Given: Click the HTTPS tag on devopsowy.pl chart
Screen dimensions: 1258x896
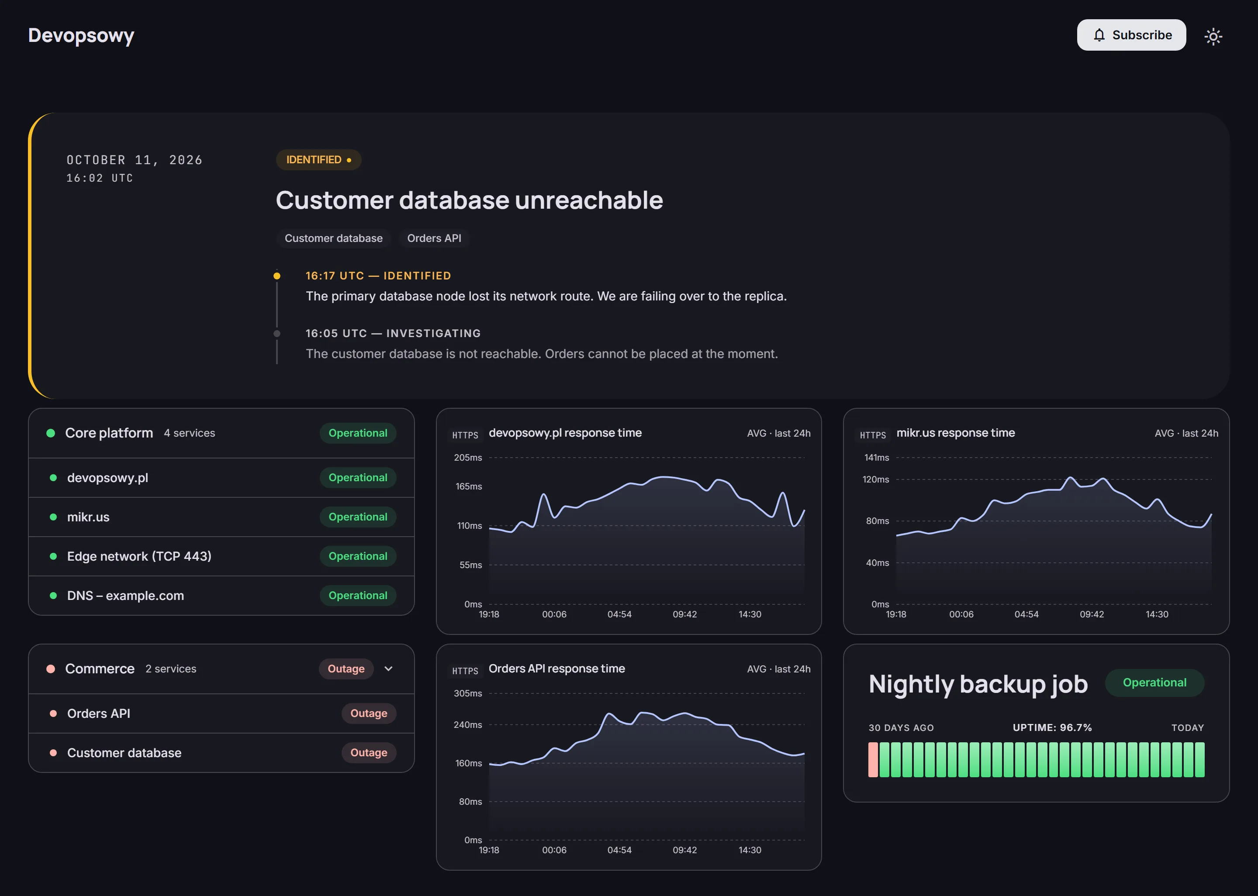Looking at the screenshot, I should coord(465,435).
